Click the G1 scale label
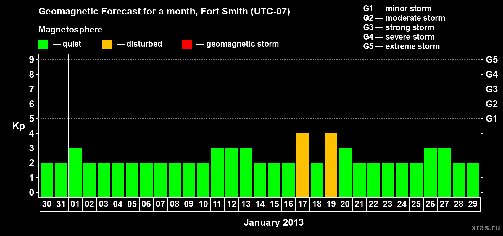This screenshot has width=503, height=236. [492, 119]
